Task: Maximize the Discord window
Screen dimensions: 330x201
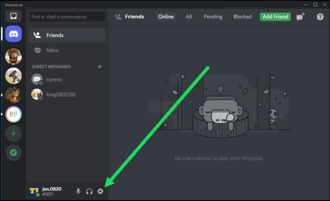Action: click(x=315, y=5)
